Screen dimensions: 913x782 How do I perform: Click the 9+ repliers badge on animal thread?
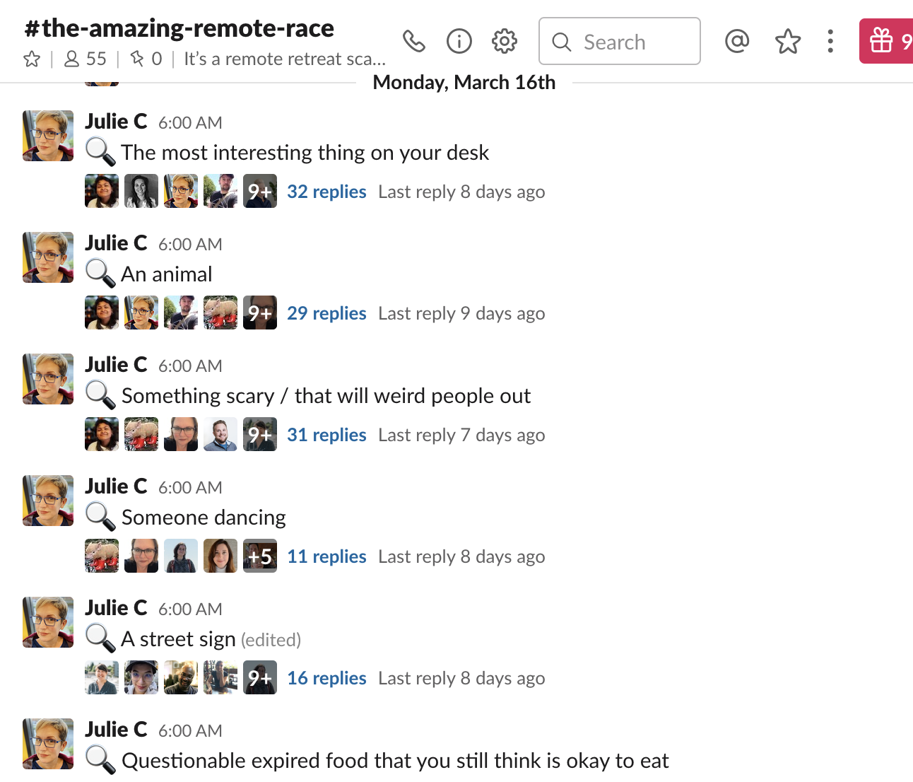click(260, 313)
